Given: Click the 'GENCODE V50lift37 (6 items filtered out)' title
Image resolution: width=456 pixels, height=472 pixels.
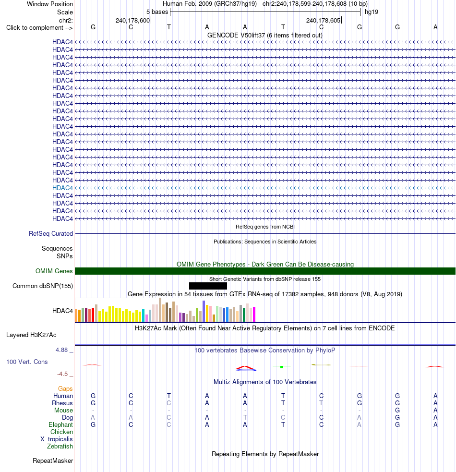Looking at the screenshot, I should (265, 35).
